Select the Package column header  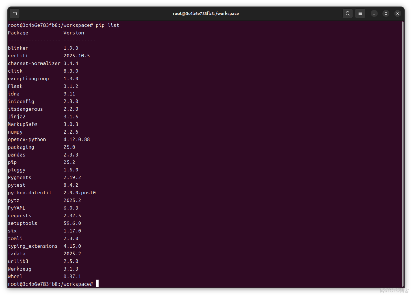[x=18, y=33]
